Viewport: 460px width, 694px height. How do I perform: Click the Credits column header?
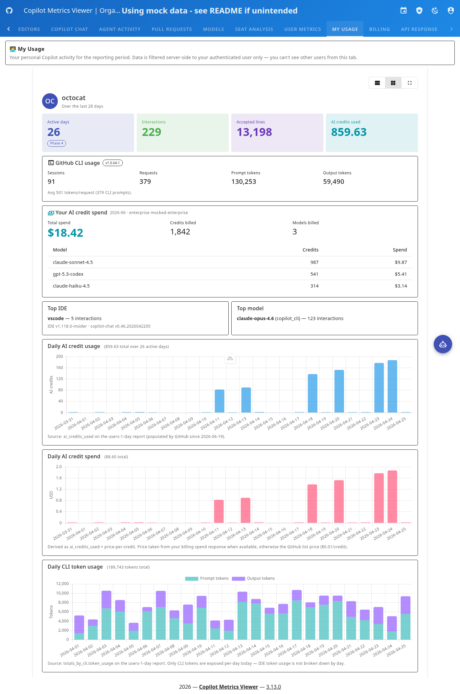(x=310, y=250)
